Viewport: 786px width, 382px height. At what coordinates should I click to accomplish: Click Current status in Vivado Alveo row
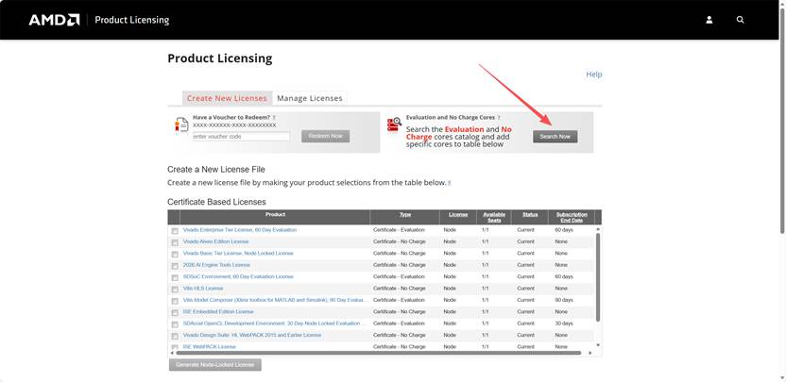click(x=526, y=241)
